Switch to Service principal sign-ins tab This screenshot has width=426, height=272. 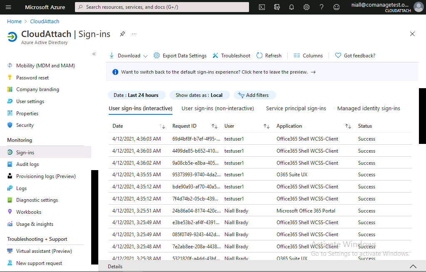click(296, 109)
